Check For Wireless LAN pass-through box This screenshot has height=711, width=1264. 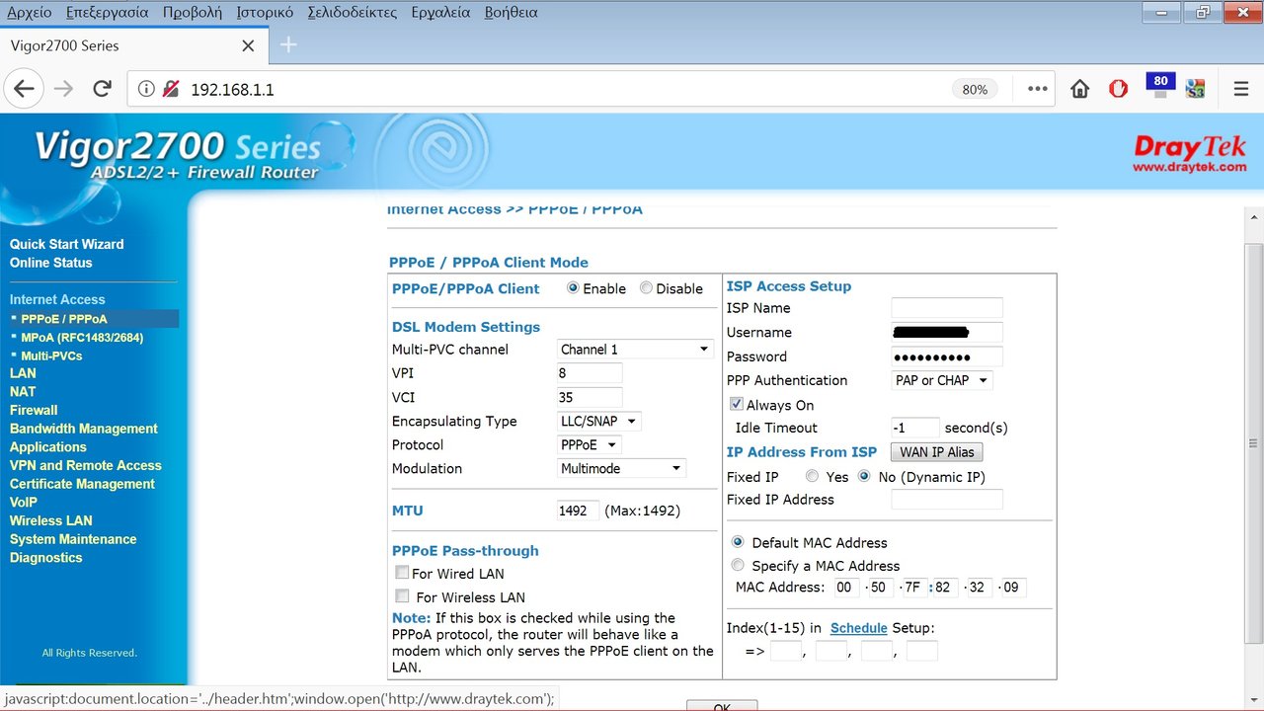click(x=402, y=596)
